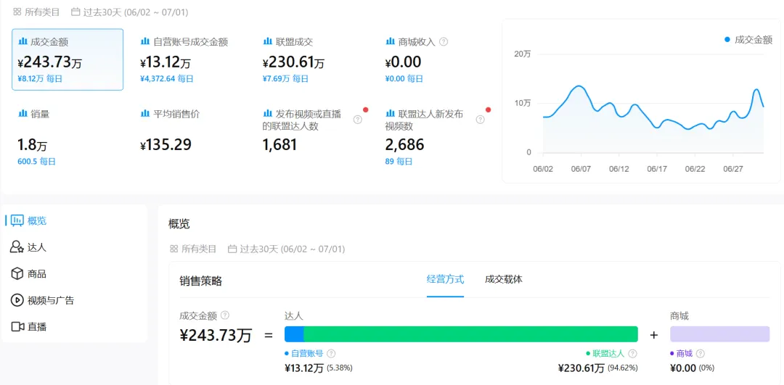Toggle 成交金额 legend on the chart
The height and width of the screenshot is (385, 784).
[748, 40]
